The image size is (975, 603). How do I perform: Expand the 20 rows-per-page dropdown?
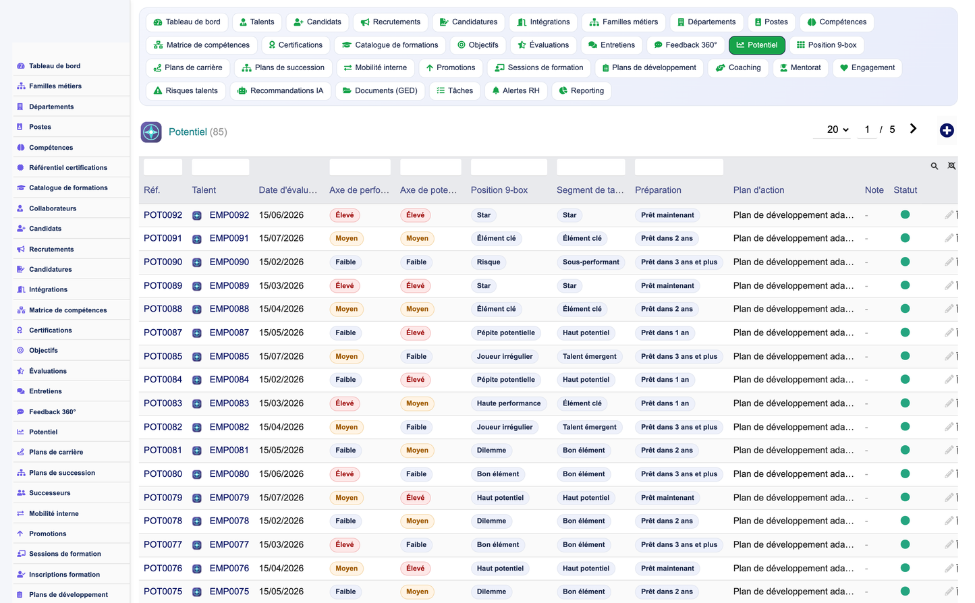point(838,130)
